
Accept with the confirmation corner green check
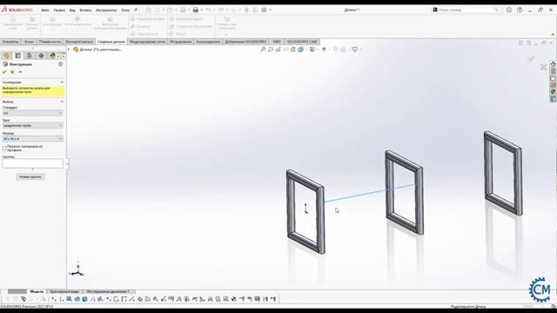click(531, 58)
